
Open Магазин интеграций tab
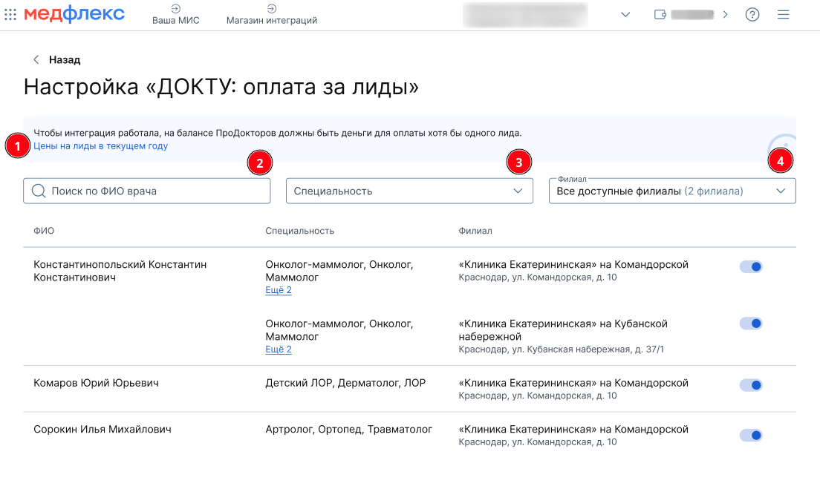pyautogui.click(x=271, y=15)
